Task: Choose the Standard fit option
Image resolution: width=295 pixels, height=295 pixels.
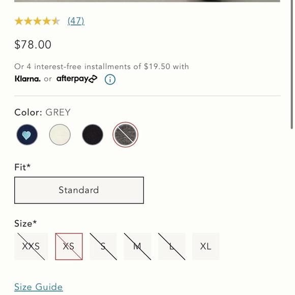Action: (79, 190)
